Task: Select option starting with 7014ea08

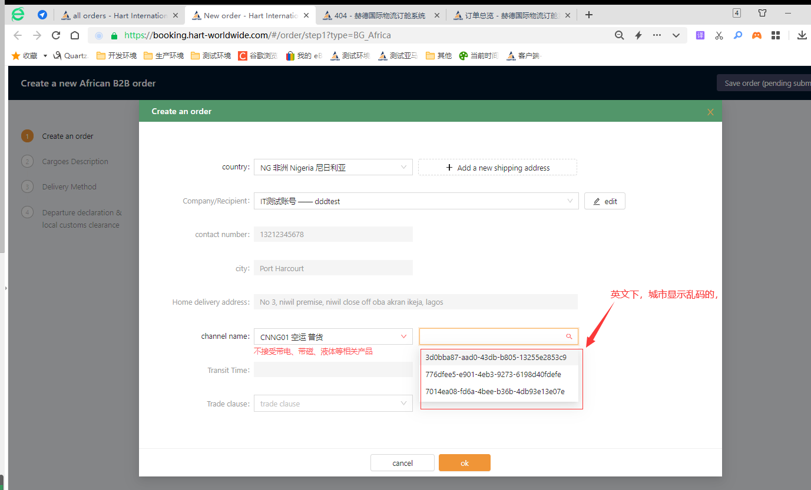Action: [x=495, y=392]
